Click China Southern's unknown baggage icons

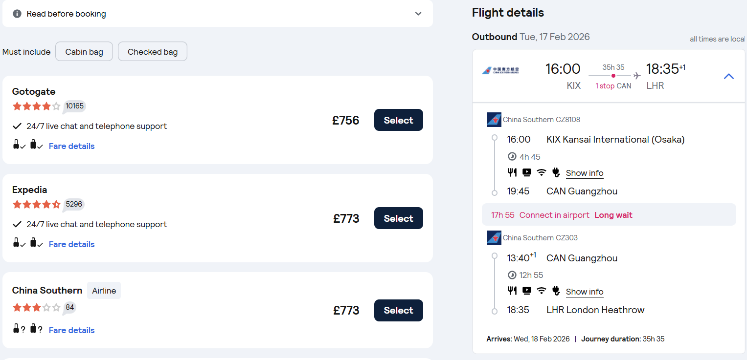[x=28, y=329]
